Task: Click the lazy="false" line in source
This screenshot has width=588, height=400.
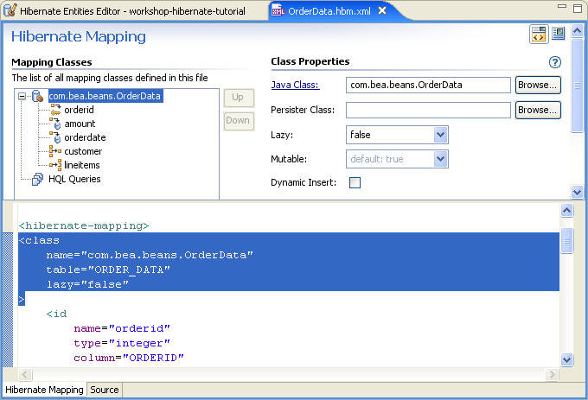Action: point(87,284)
